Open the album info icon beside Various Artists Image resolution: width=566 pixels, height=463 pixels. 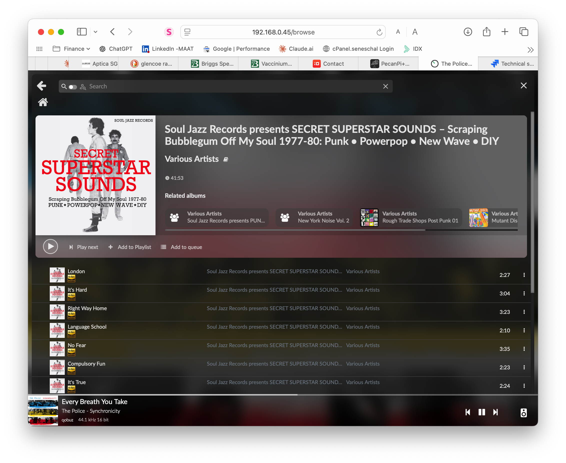coord(226,160)
